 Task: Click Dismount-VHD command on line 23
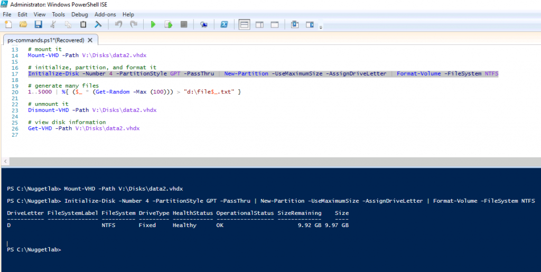[92, 110]
